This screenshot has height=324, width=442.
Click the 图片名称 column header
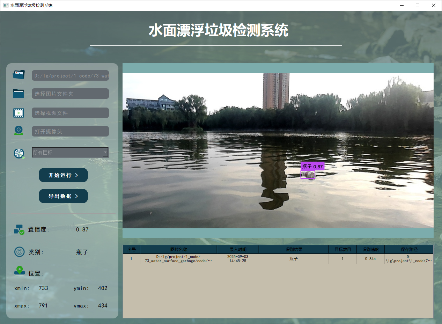(x=178, y=249)
